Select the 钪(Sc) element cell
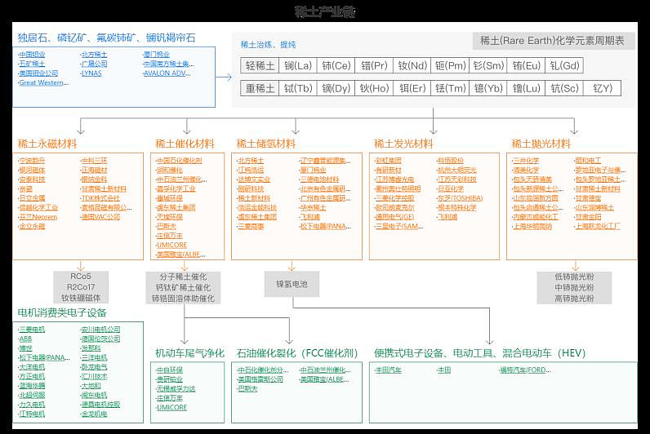 (x=564, y=88)
